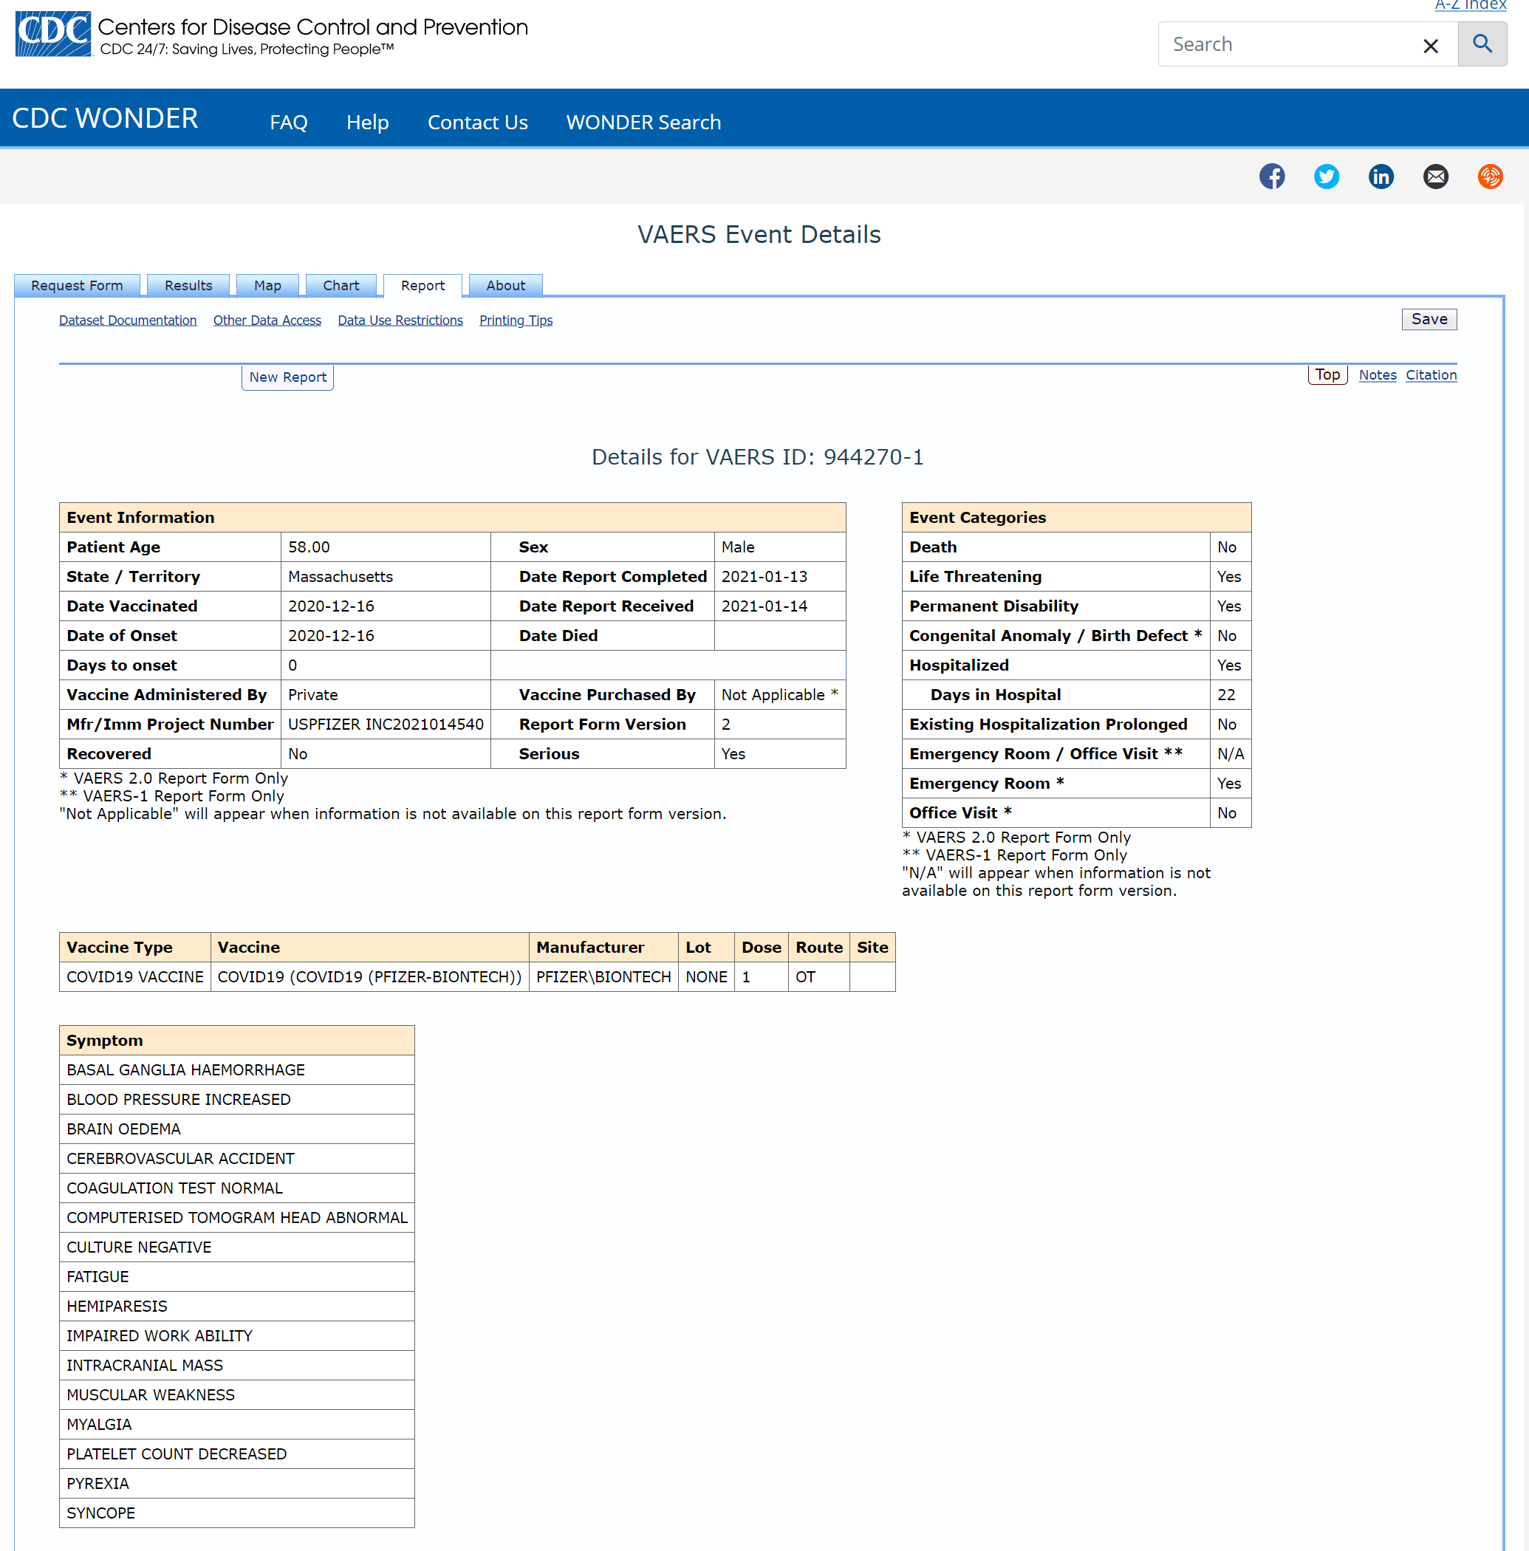Viewport: 1529px width, 1551px height.
Task: Select BASAL GANGLIA HAEMORRHAGE symptom row
Action: click(237, 1070)
